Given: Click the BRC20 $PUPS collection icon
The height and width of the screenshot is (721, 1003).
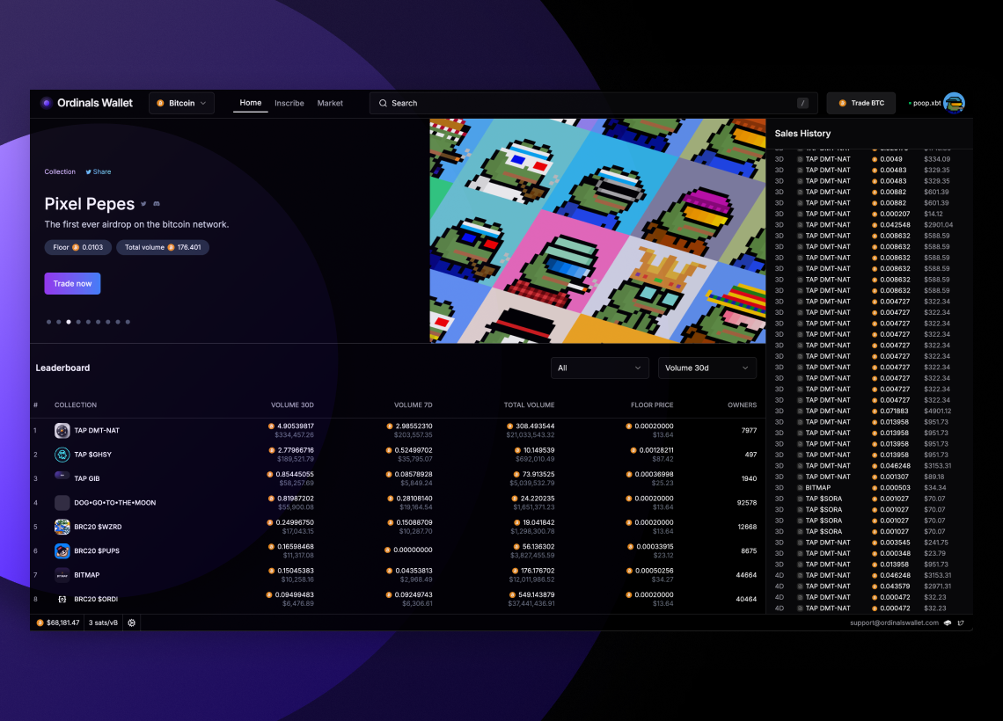Looking at the screenshot, I should tap(62, 551).
